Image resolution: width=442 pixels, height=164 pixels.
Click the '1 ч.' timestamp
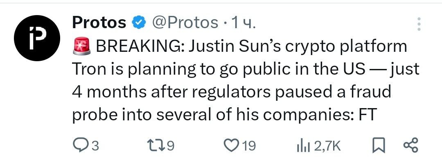[244, 23]
